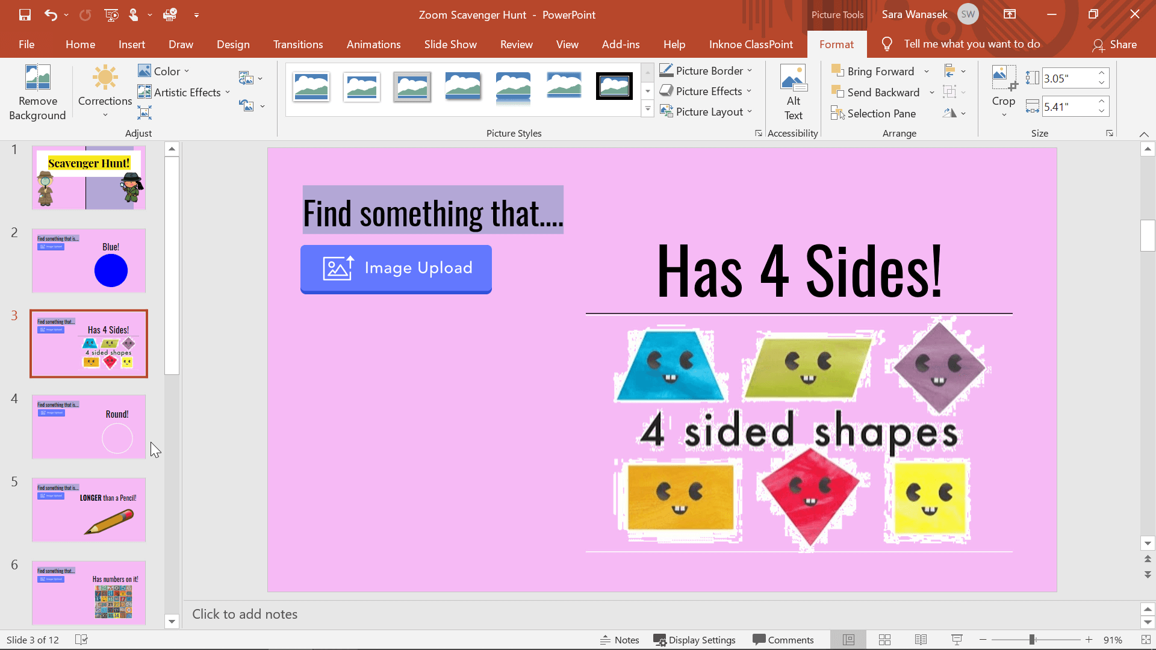
Task: Open the Inknoe ClassPoint tab
Action: click(x=751, y=44)
